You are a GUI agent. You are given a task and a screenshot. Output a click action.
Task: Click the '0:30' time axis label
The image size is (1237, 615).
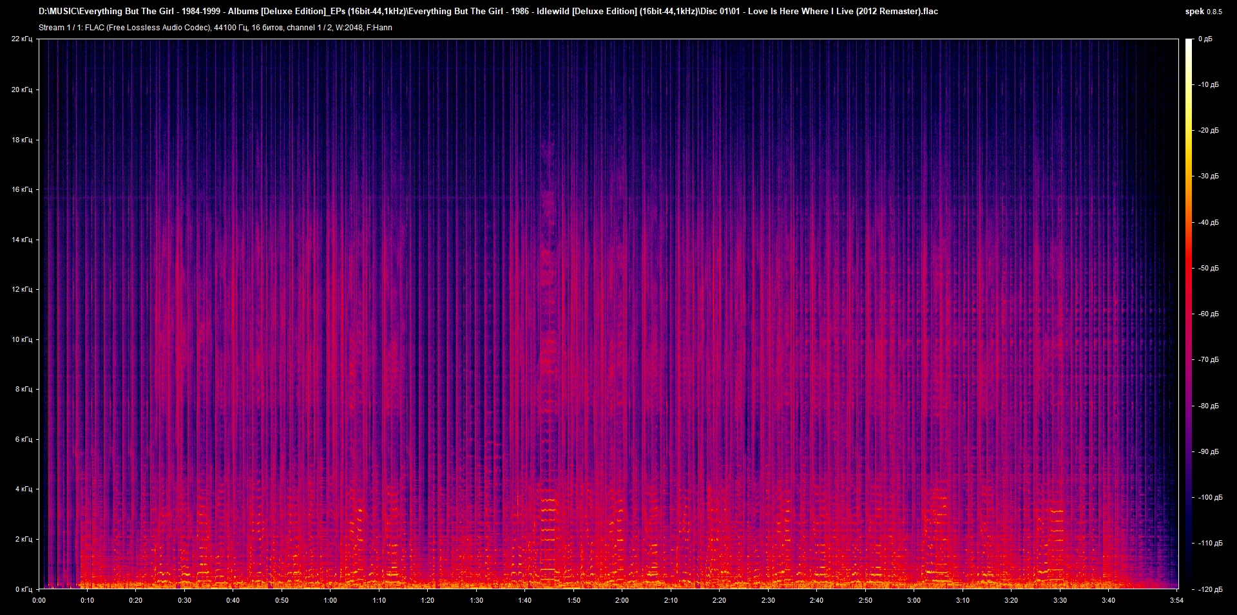pyautogui.click(x=184, y=600)
